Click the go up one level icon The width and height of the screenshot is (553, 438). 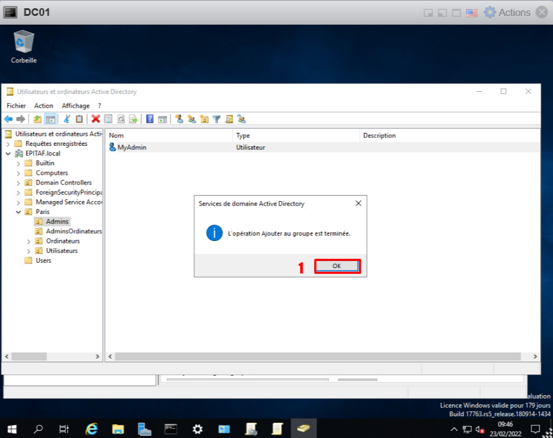click(x=38, y=119)
